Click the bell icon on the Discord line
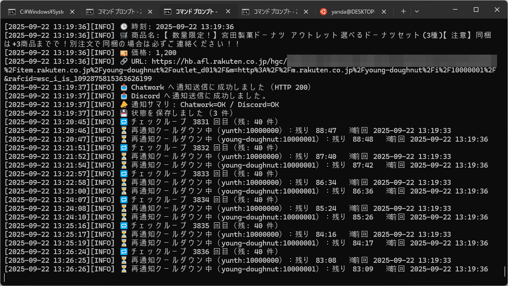The height and width of the screenshot is (286, 508). pos(123,96)
